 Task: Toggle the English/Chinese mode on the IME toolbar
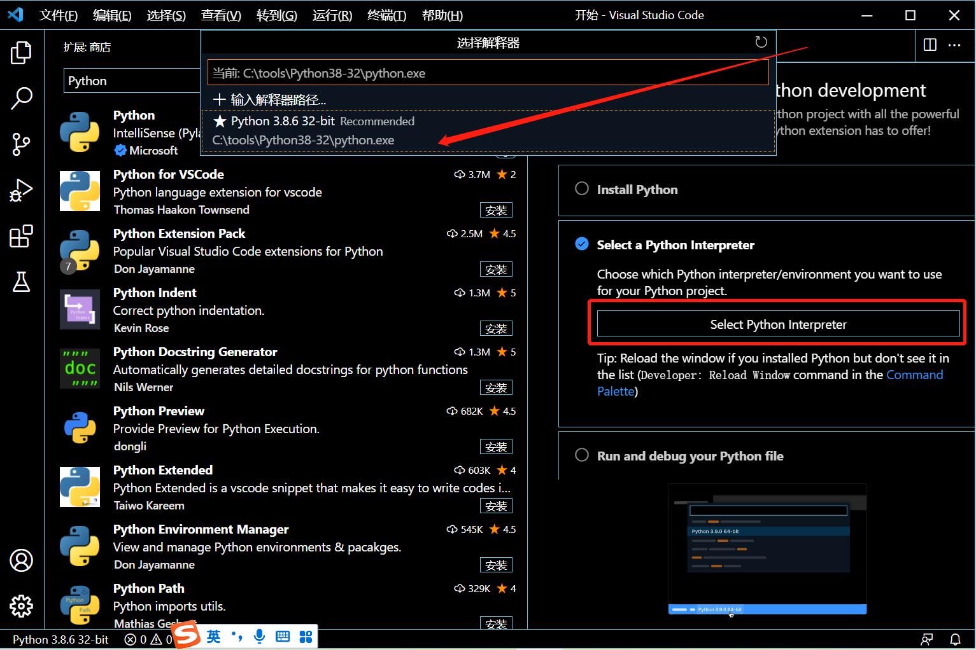pyautogui.click(x=214, y=637)
